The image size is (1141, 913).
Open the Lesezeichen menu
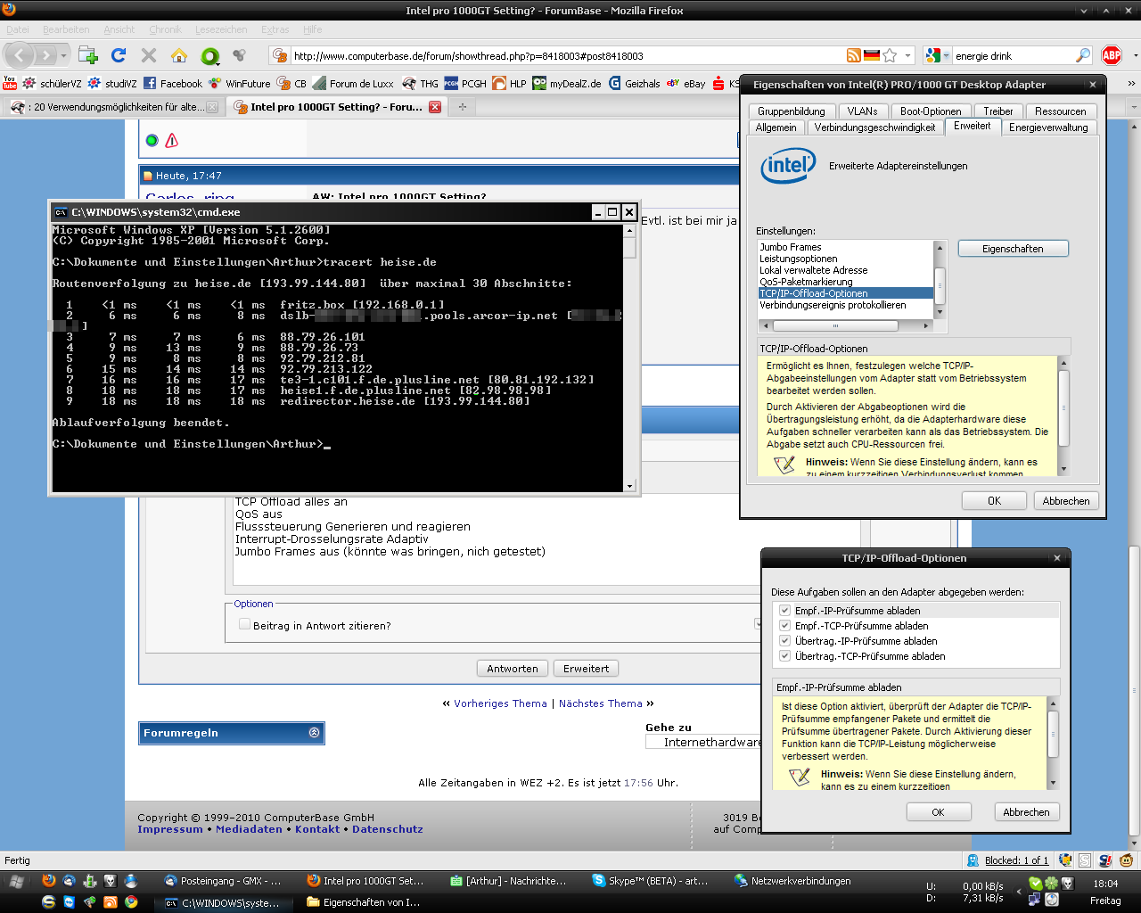pyautogui.click(x=221, y=29)
